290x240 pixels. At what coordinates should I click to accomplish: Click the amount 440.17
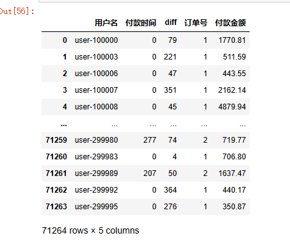point(234,190)
